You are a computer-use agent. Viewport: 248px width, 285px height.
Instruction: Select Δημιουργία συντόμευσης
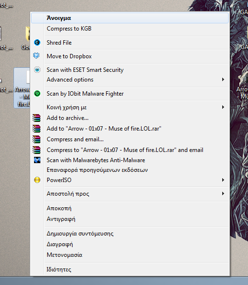pyautogui.click(x=130, y=234)
